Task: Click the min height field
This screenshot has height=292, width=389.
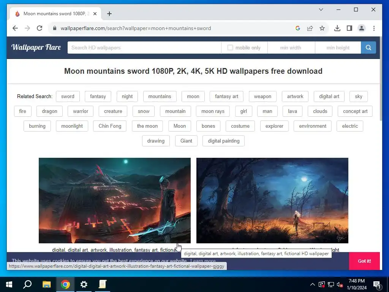Action: pos(338,48)
